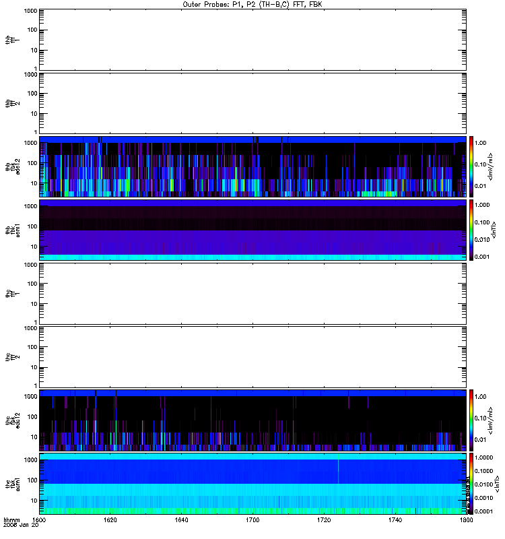Click the "hhmm" axis unit label

[x=11, y=520]
